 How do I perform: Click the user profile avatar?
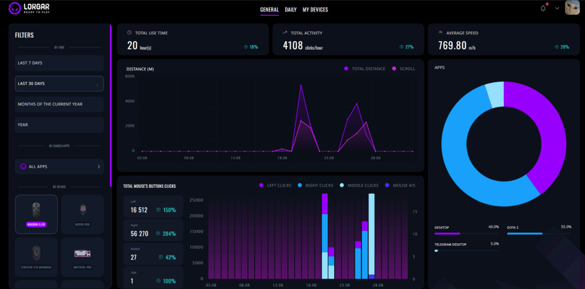point(572,8)
